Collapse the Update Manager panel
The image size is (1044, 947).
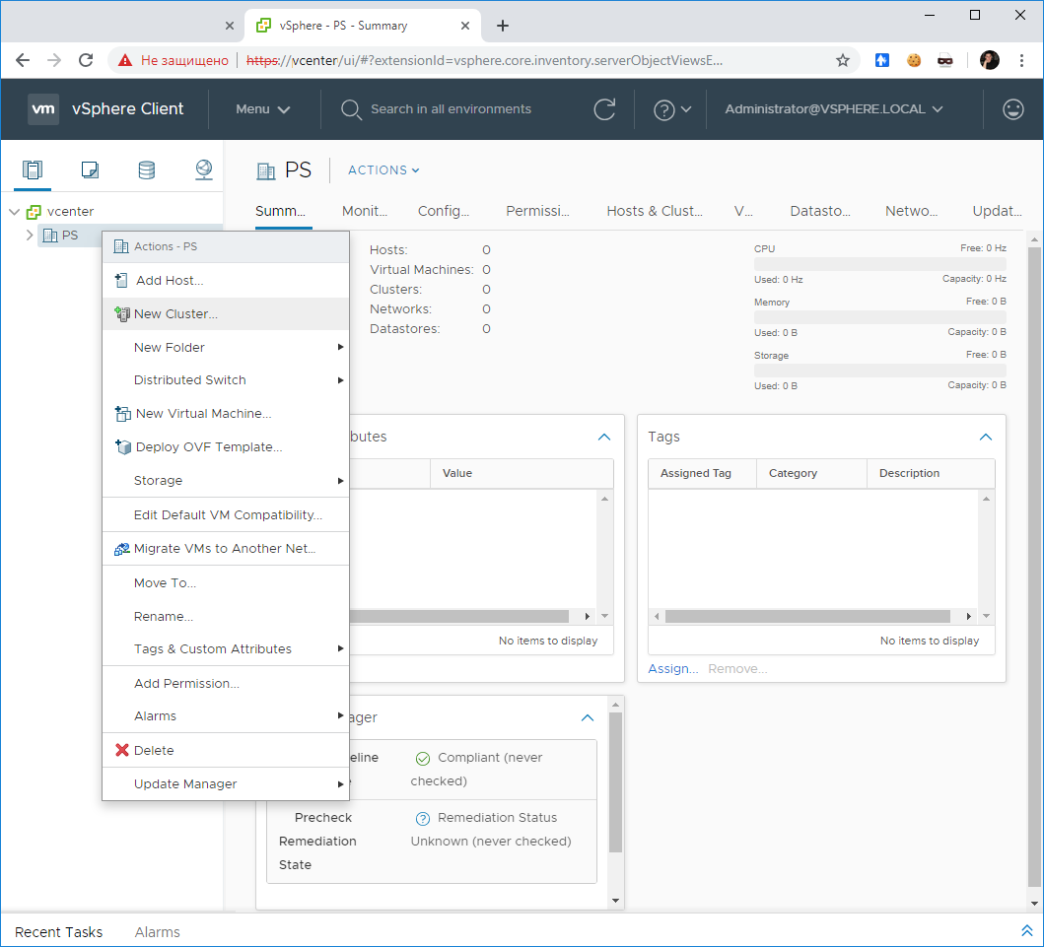(x=588, y=718)
